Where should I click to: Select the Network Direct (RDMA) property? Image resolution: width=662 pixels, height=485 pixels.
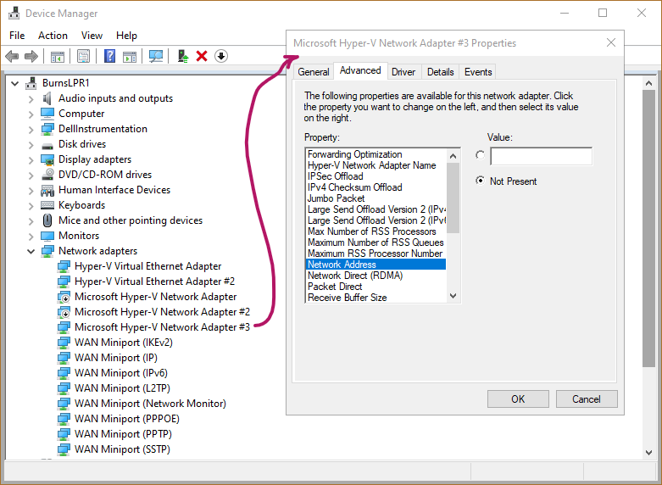[355, 276]
